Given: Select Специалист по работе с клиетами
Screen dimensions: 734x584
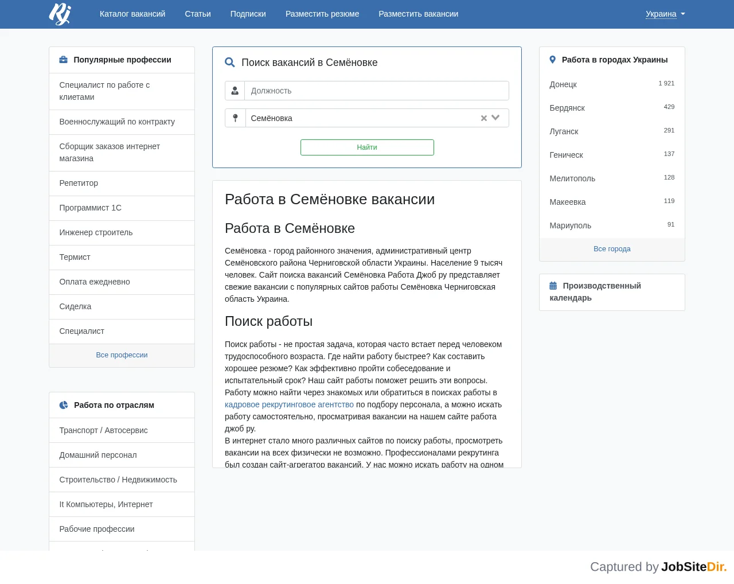Looking at the screenshot, I should pos(122,91).
